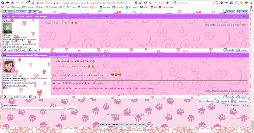The width and height of the screenshot is (254, 133).
Task: Zoom in with the plus button
Action: pyautogui.click(x=167, y=3)
